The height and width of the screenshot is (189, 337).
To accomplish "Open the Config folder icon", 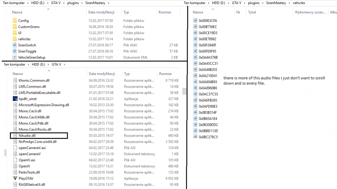I will tap(14, 20).
